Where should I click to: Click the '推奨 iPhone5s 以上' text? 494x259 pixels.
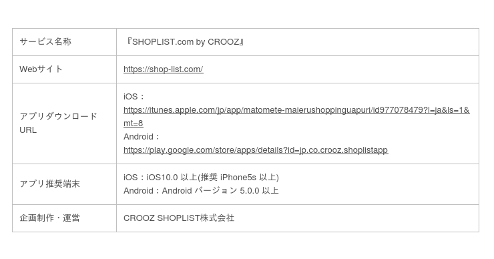click(238, 178)
